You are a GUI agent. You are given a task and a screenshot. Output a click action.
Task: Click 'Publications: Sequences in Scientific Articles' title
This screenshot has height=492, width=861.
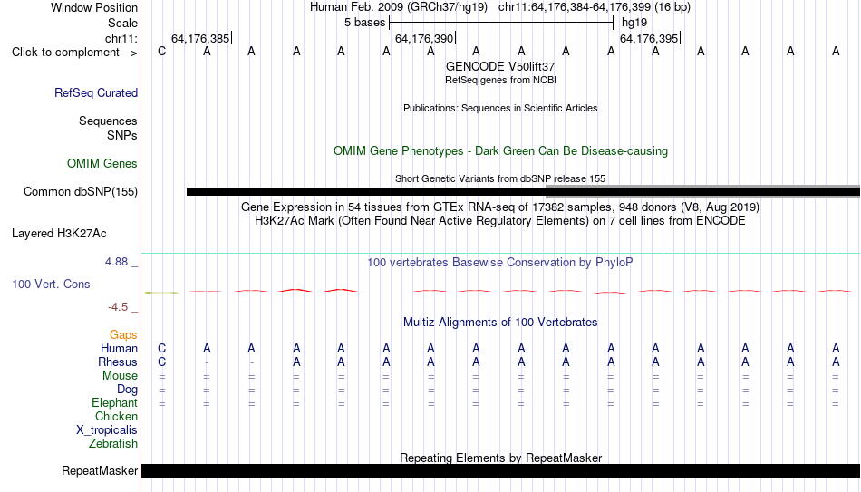coord(500,108)
